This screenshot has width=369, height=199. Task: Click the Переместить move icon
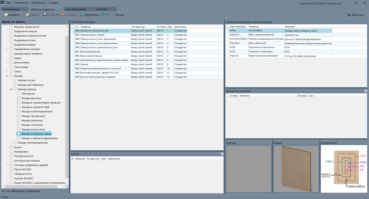tap(81, 15)
